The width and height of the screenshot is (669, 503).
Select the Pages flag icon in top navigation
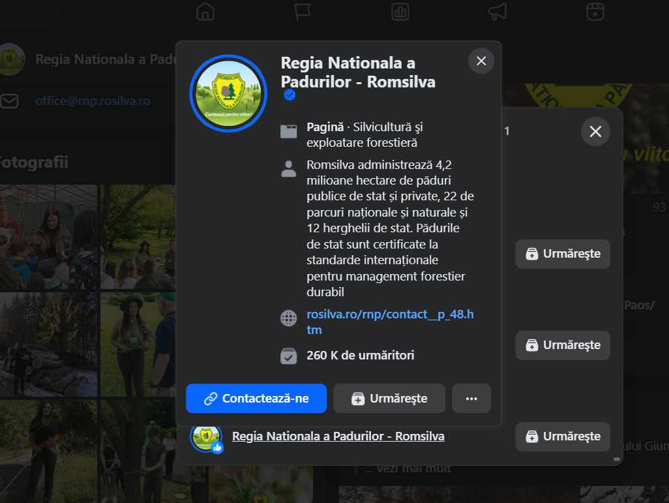click(x=302, y=11)
